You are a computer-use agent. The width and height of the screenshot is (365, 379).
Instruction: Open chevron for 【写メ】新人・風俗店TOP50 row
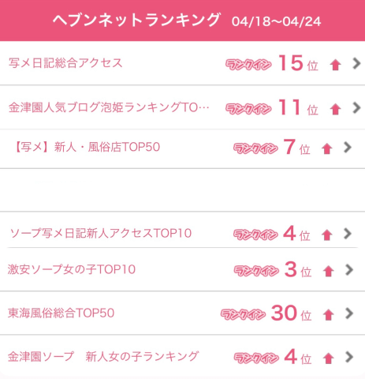pyautogui.click(x=348, y=148)
